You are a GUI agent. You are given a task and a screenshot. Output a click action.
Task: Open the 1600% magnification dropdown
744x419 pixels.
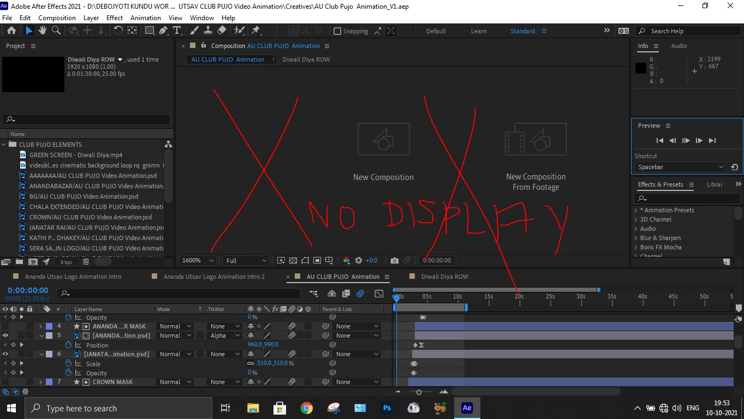pos(198,261)
